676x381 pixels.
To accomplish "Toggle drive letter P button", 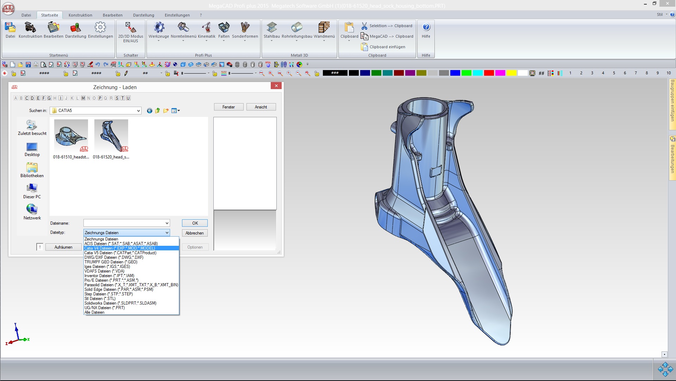I will click(100, 98).
